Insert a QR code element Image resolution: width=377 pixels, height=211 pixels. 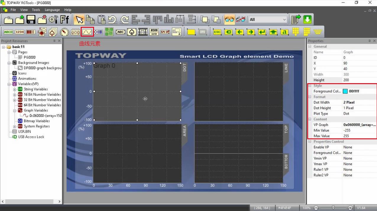pos(109,32)
